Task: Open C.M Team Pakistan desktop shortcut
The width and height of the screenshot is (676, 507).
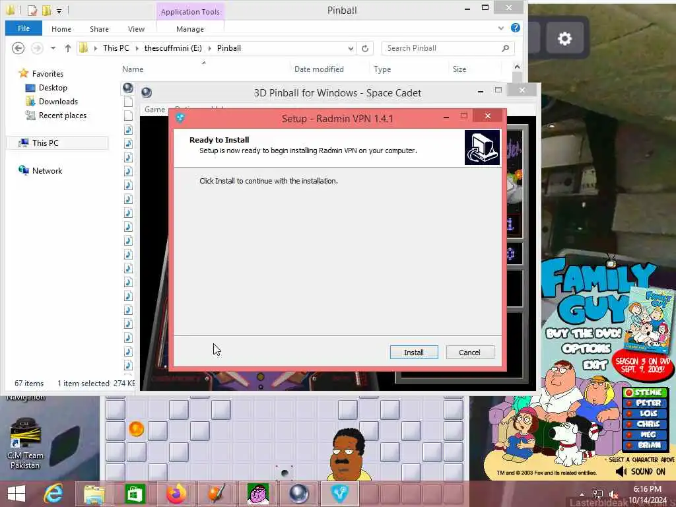Action: [25, 444]
